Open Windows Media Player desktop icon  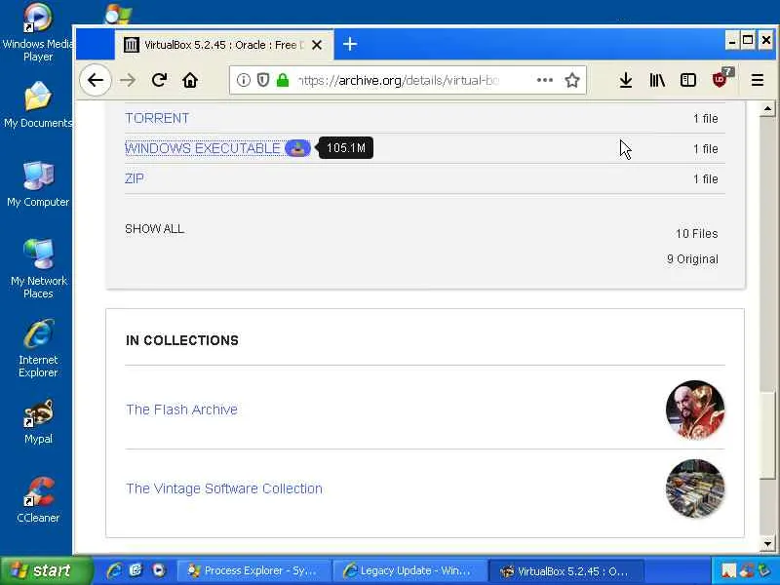pyautogui.click(x=38, y=32)
